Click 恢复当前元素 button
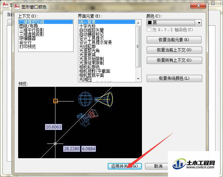 [x=174, y=40]
